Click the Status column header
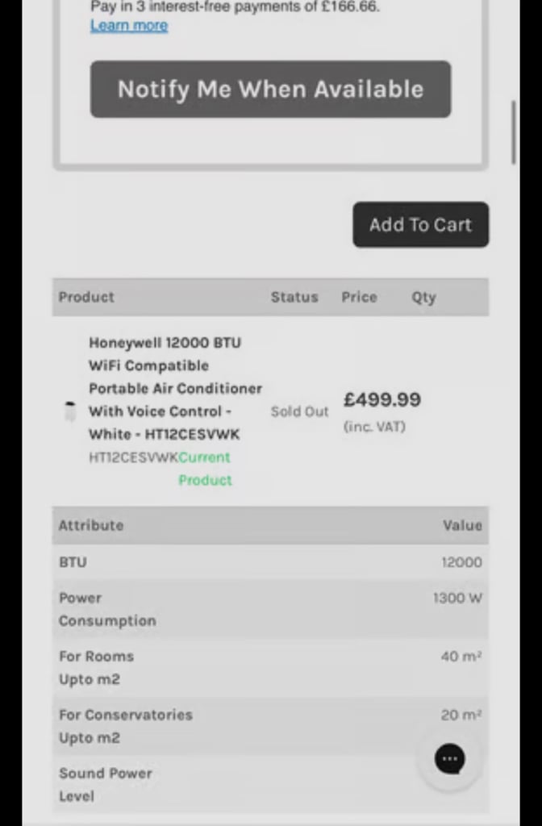The image size is (542, 826). click(x=294, y=297)
